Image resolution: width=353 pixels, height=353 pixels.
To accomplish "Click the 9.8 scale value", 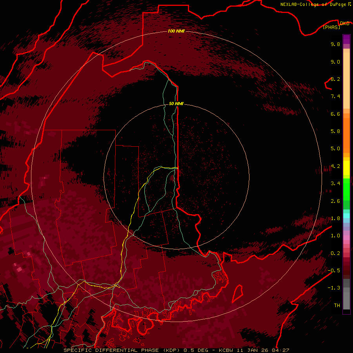I will (335, 44).
